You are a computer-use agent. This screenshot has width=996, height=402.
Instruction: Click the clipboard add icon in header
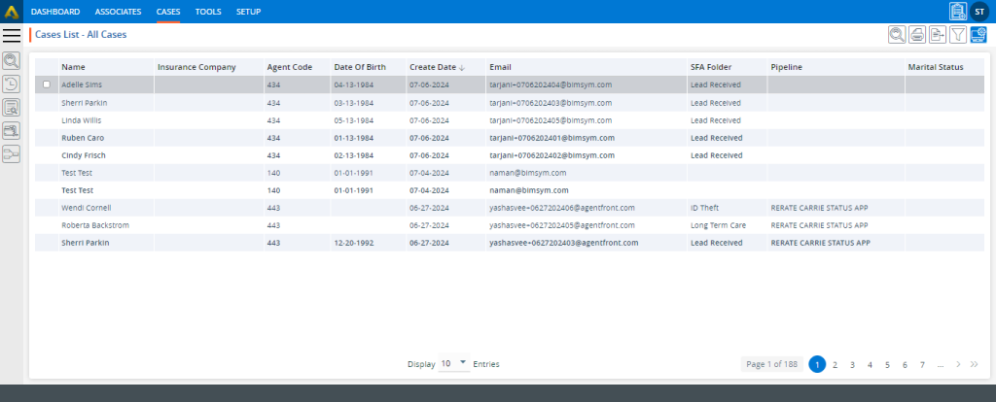(x=957, y=11)
